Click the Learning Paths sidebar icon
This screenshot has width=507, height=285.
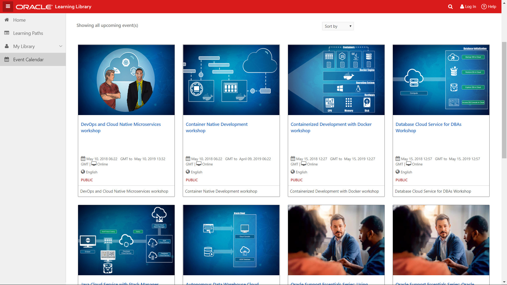click(7, 33)
